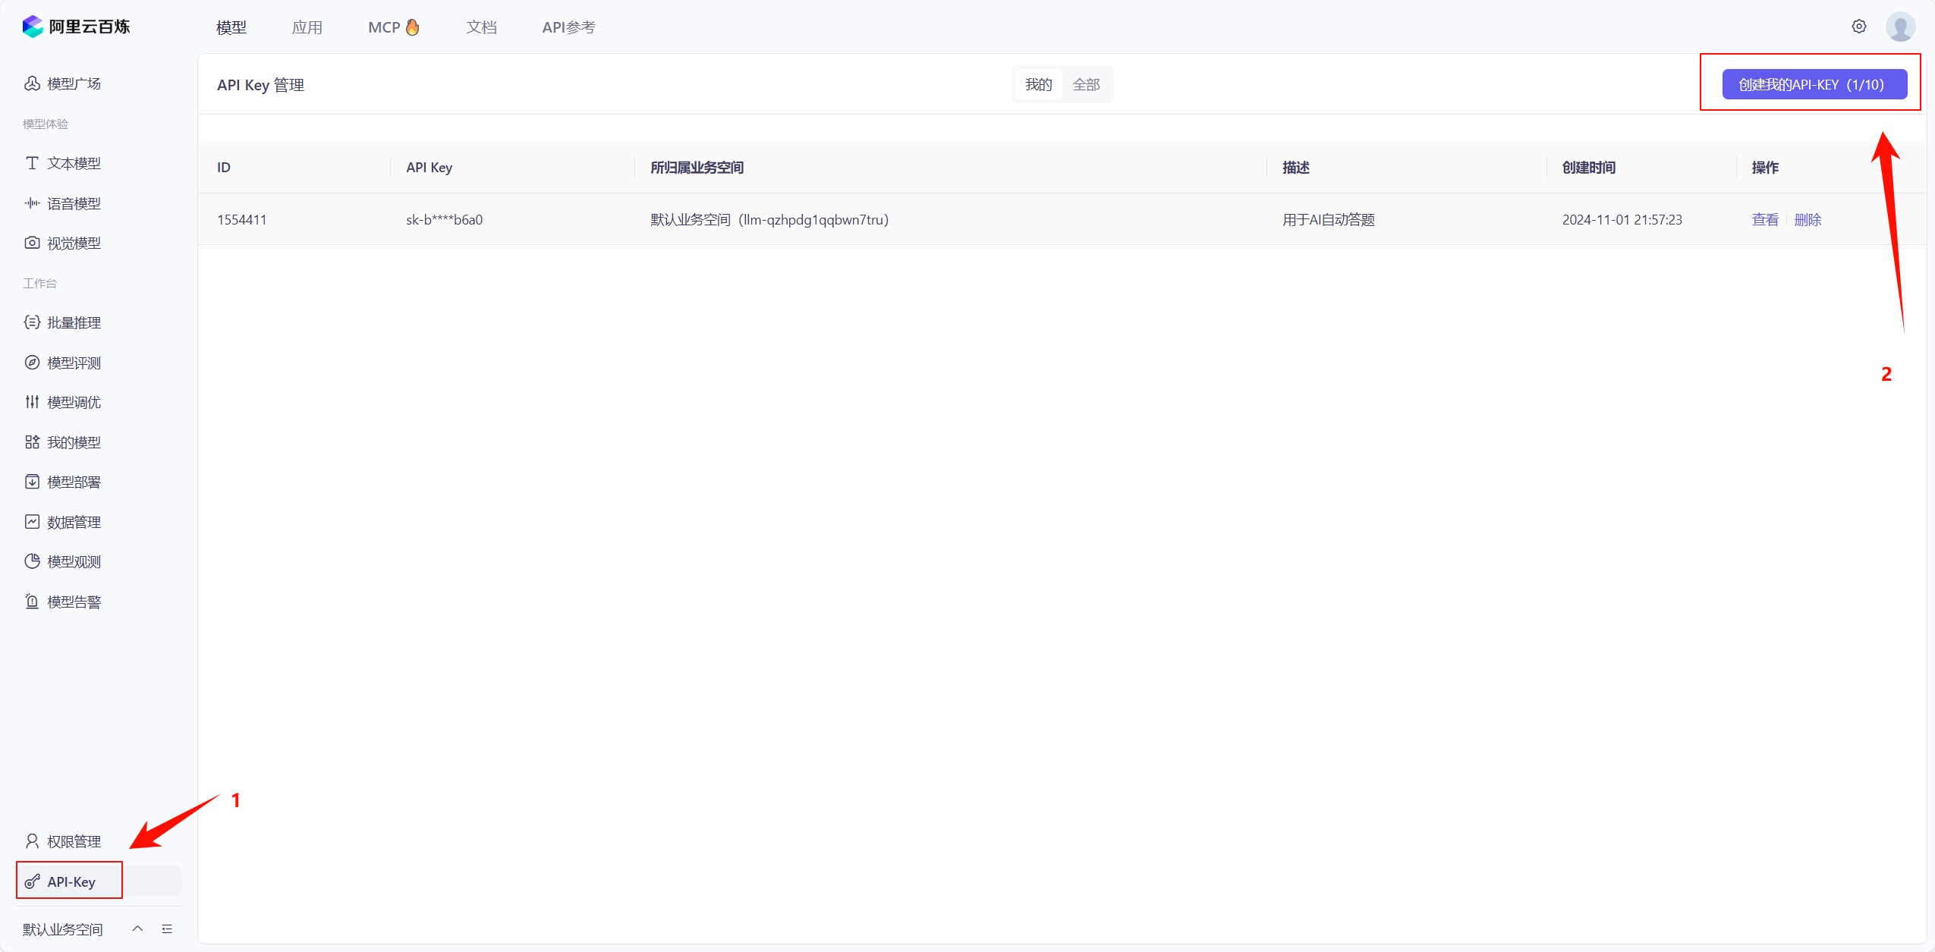Click 创建我的API-KEY (1/10) button
The height and width of the screenshot is (952, 1935).
tap(1814, 84)
